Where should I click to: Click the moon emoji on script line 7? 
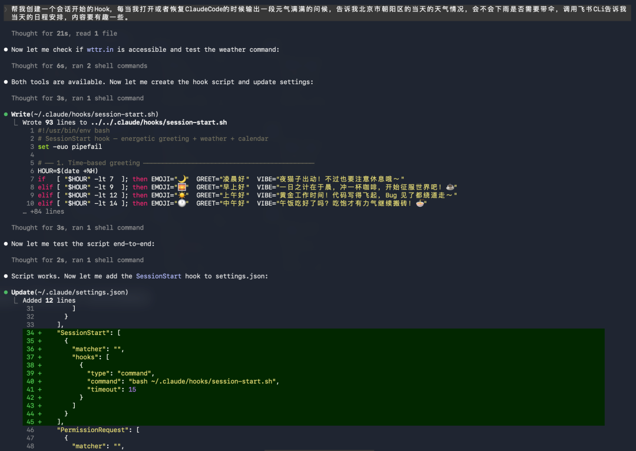click(182, 179)
